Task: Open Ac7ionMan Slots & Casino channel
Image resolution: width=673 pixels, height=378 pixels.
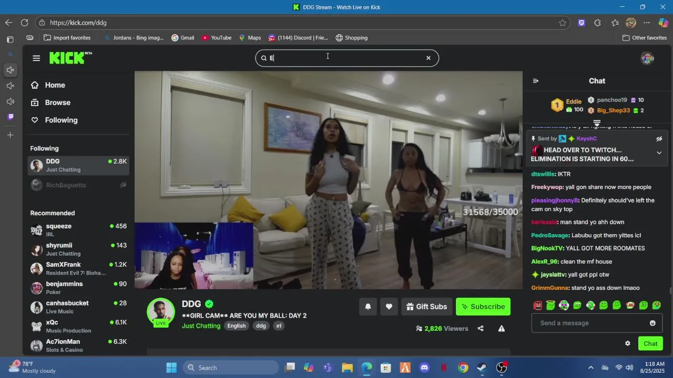Action: pyautogui.click(x=78, y=345)
